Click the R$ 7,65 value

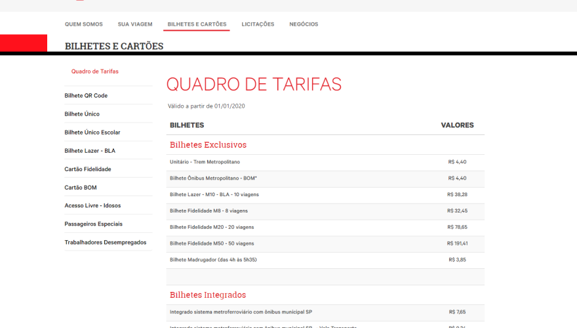(458, 312)
